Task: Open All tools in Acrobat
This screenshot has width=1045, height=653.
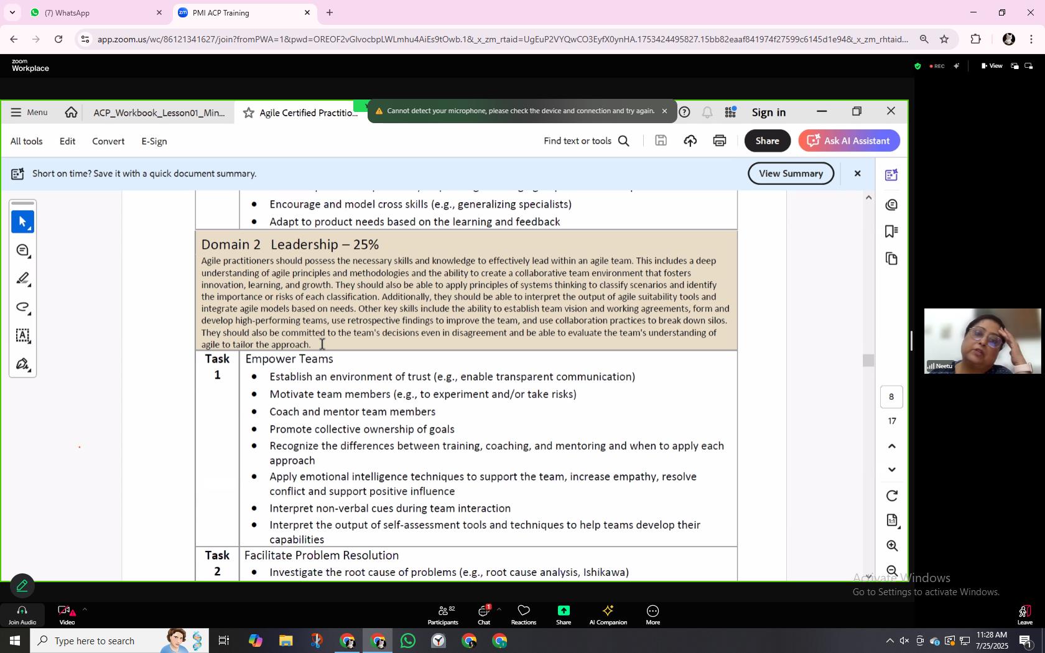Action: point(27,141)
